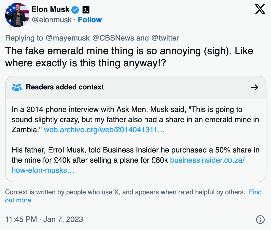Click the Elon Musk display name
This screenshot has height=230, width=271.
point(50,9)
